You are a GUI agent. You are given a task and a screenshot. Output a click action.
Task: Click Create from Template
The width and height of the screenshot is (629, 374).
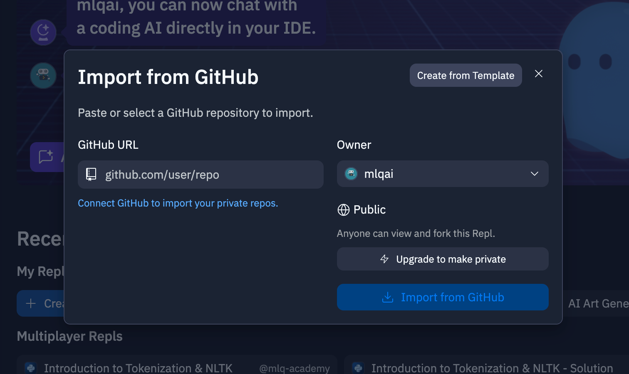pyautogui.click(x=466, y=75)
